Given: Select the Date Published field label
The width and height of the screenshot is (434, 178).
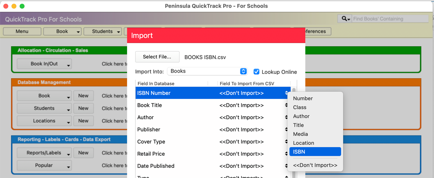Looking at the screenshot, I should coord(156,166).
